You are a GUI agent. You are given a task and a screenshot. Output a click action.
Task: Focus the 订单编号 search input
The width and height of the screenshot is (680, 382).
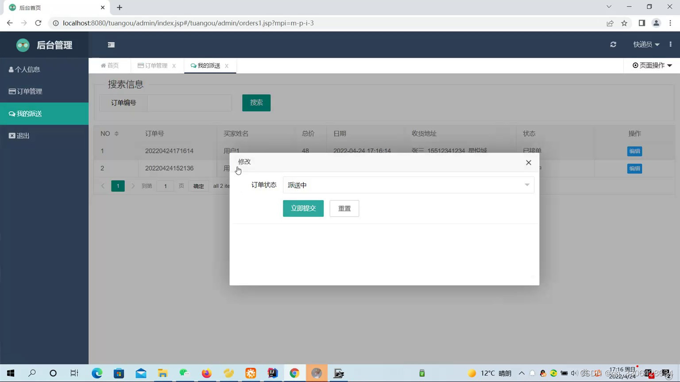pyautogui.click(x=189, y=103)
